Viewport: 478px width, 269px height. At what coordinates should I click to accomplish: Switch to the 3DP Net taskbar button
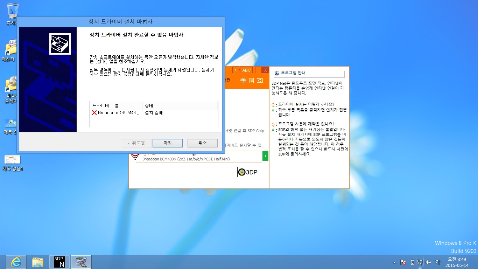point(59,262)
